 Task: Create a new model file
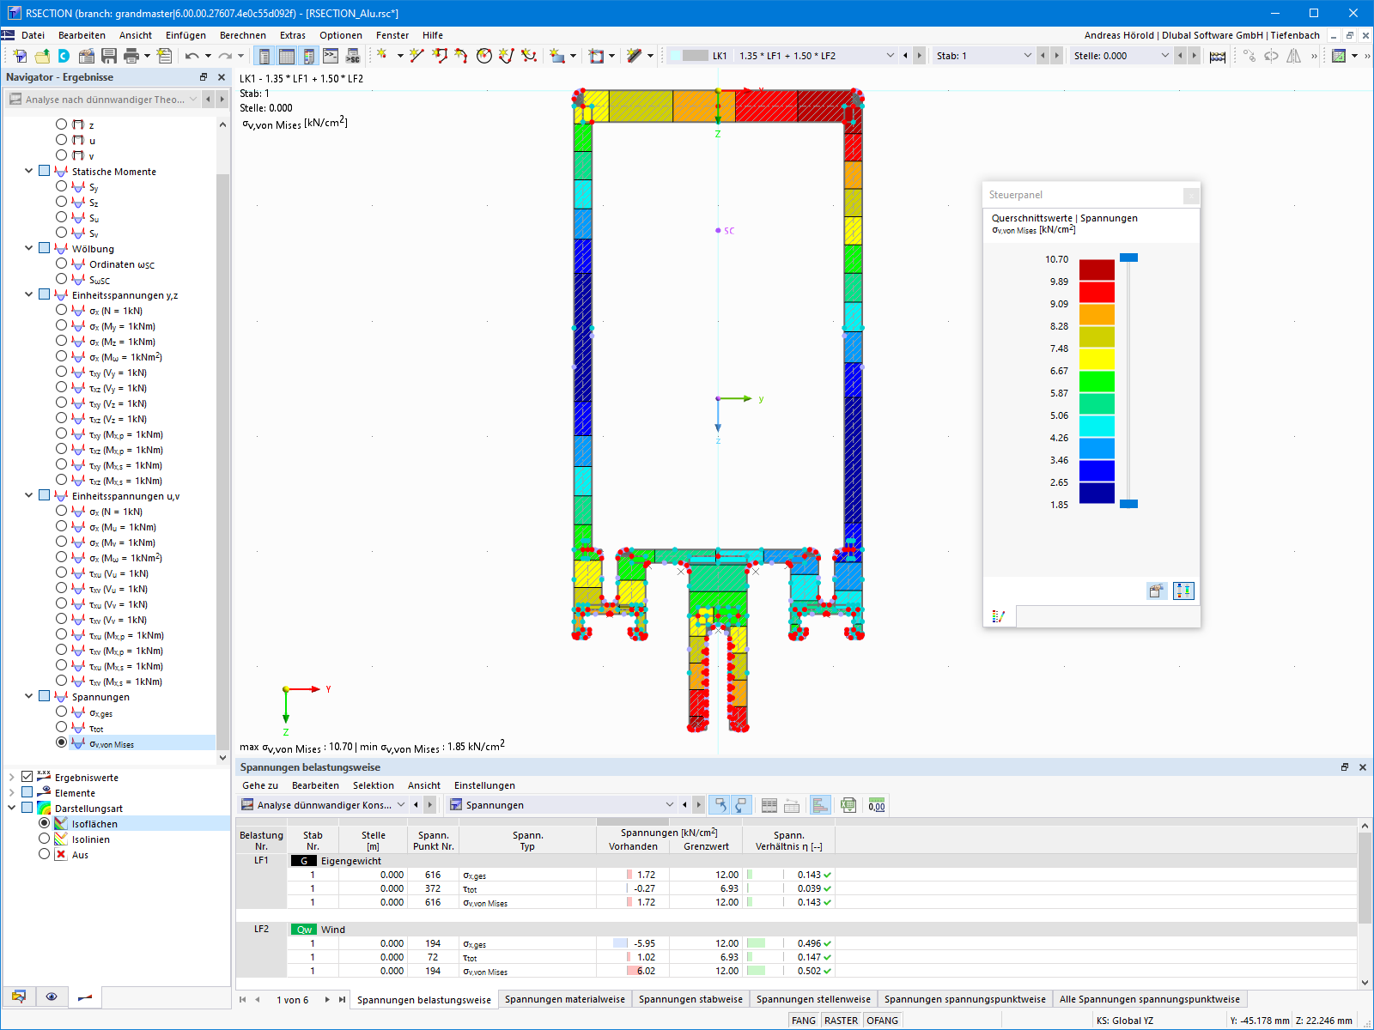pos(20,56)
